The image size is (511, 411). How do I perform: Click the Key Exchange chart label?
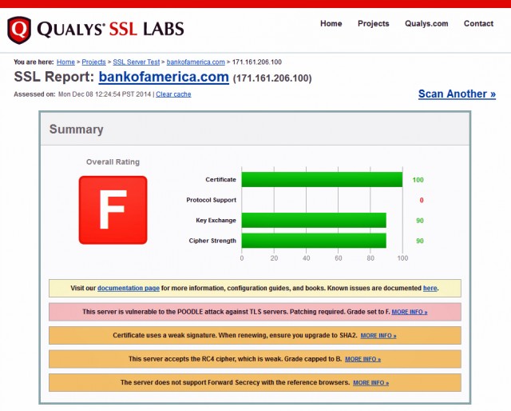(216, 221)
